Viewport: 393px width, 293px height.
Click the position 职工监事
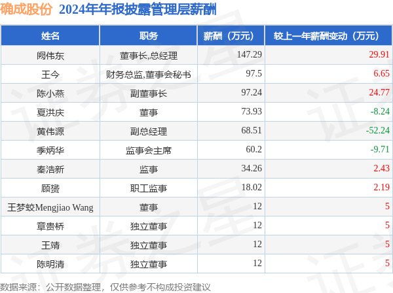(x=149, y=188)
